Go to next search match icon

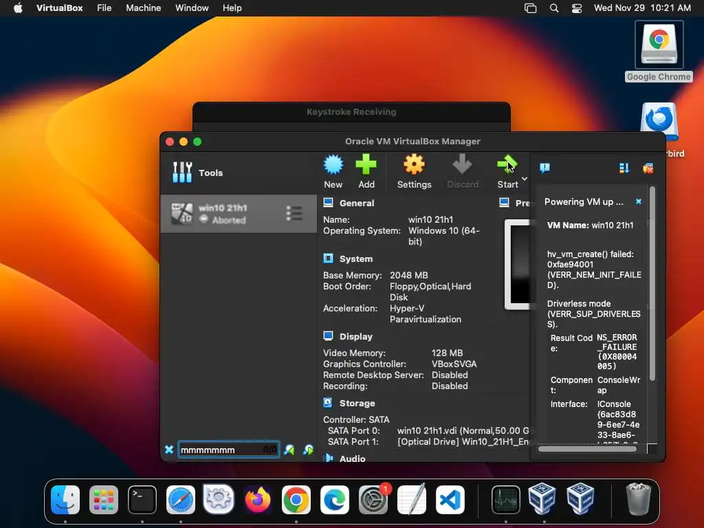click(x=308, y=450)
